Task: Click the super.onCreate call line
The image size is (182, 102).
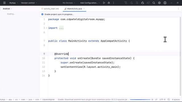Action: pos(87,63)
